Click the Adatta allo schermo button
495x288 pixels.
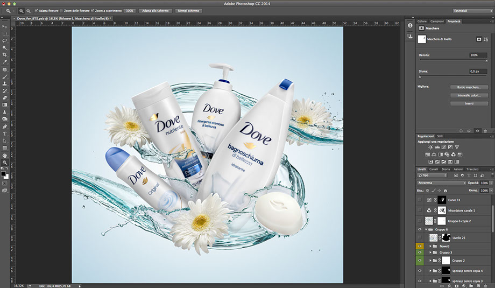(155, 11)
